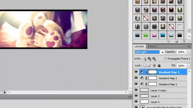
Task: Click the Opacity 100% input field
Action: click(x=181, y=52)
